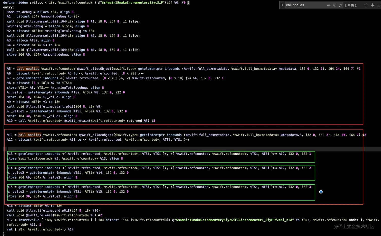Click "@llvm.lifetime.start.p0i8" call text

pyautogui.click(x=51, y=106)
